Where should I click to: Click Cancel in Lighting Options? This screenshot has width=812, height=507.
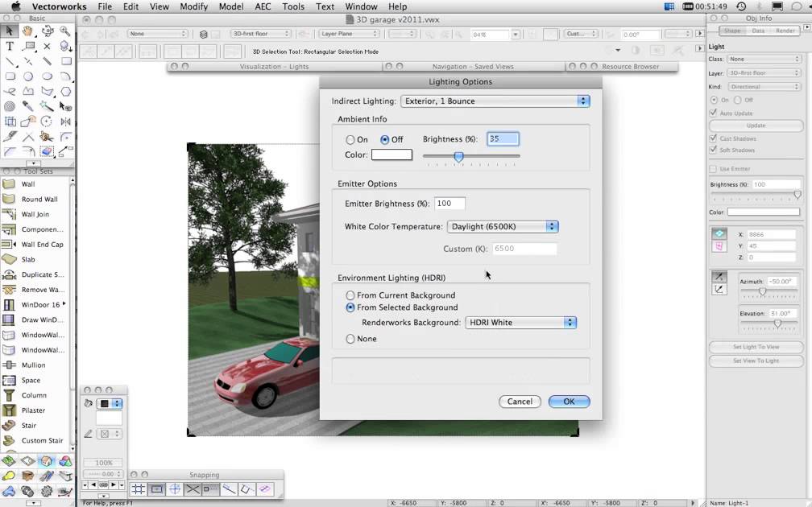tap(520, 402)
